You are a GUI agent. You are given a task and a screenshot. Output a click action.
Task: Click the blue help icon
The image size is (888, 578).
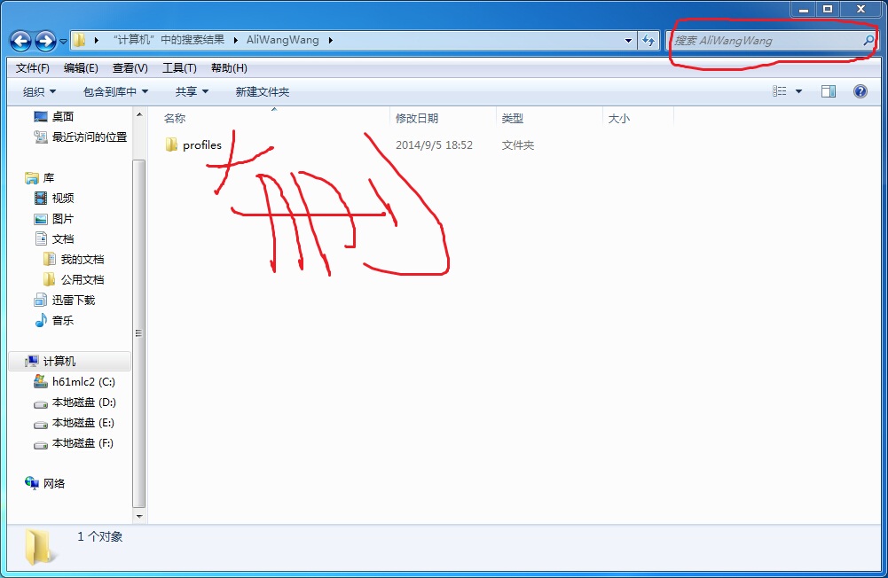(860, 91)
